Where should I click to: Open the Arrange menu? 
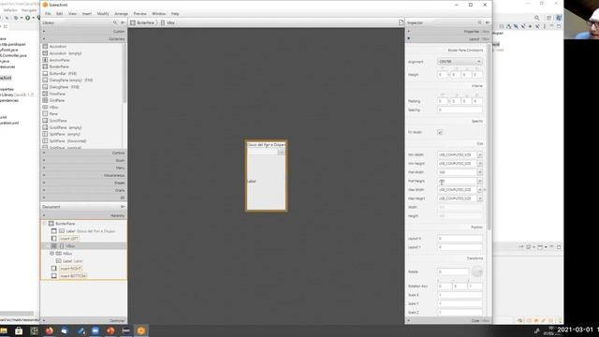121,14
